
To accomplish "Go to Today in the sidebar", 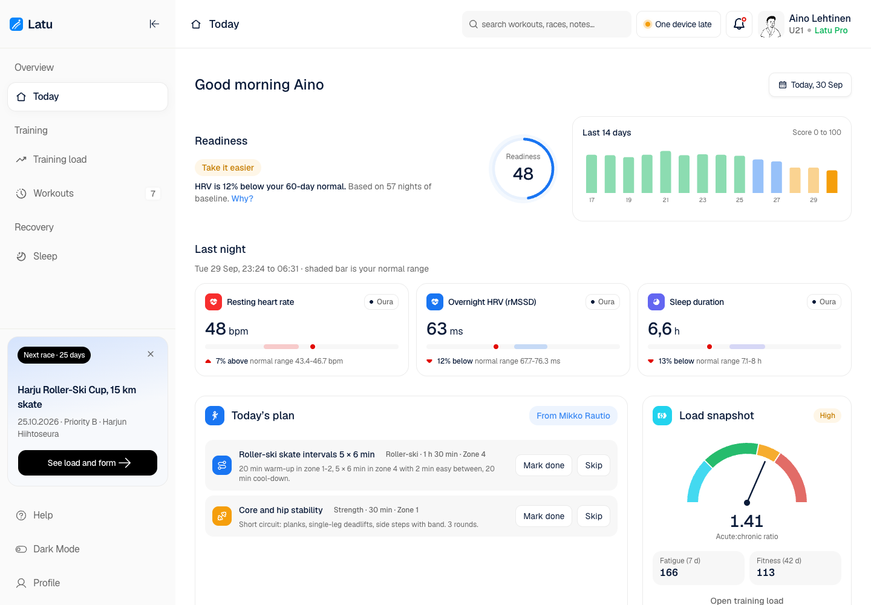I will pyautogui.click(x=88, y=97).
